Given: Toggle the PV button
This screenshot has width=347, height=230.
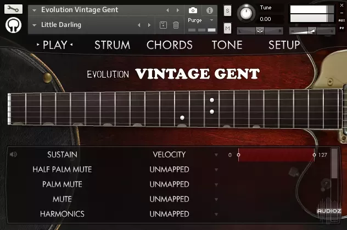Looking at the screenshot, I should click(x=342, y=28).
